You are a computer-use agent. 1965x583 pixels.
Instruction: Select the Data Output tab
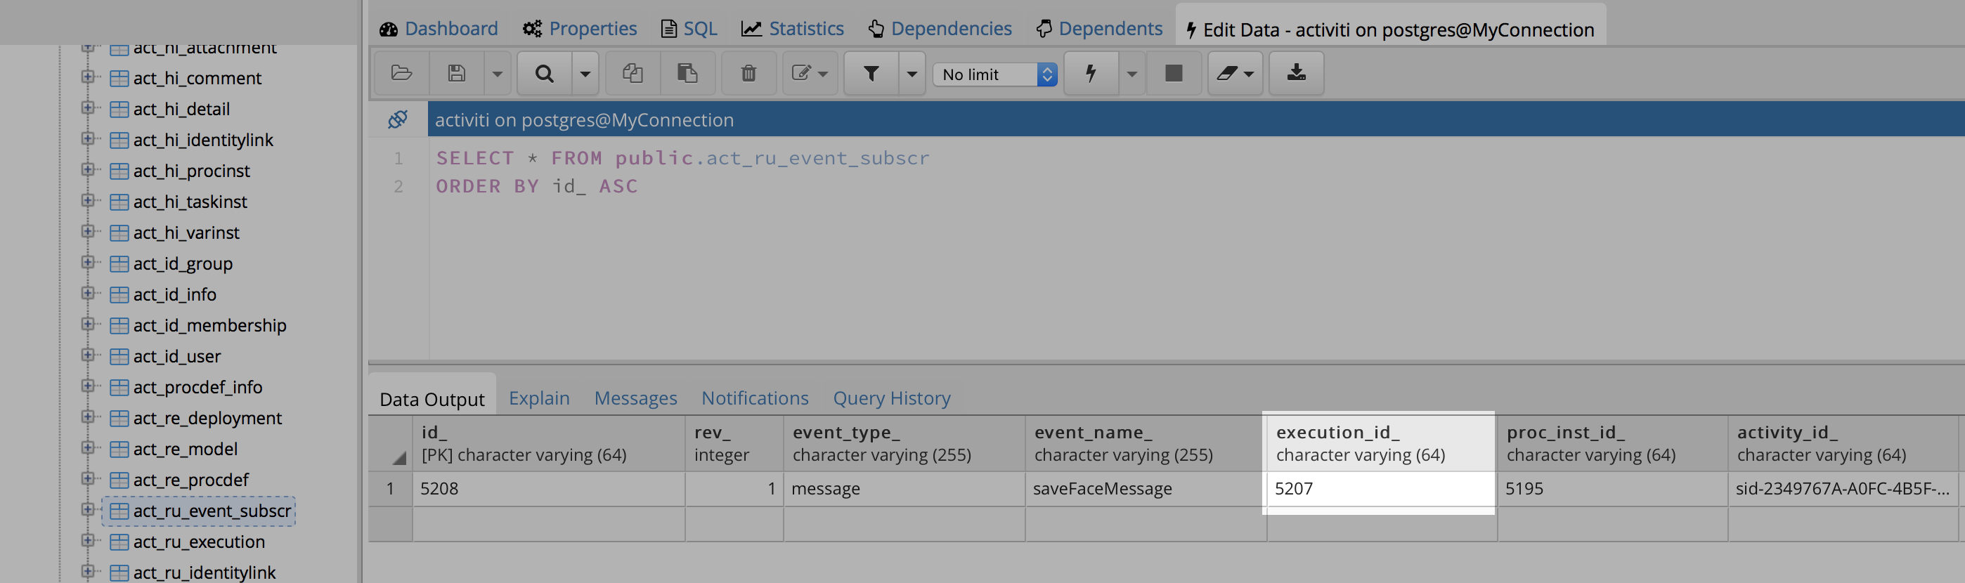[432, 398]
